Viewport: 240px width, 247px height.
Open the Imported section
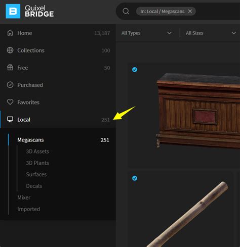[x=28, y=209]
